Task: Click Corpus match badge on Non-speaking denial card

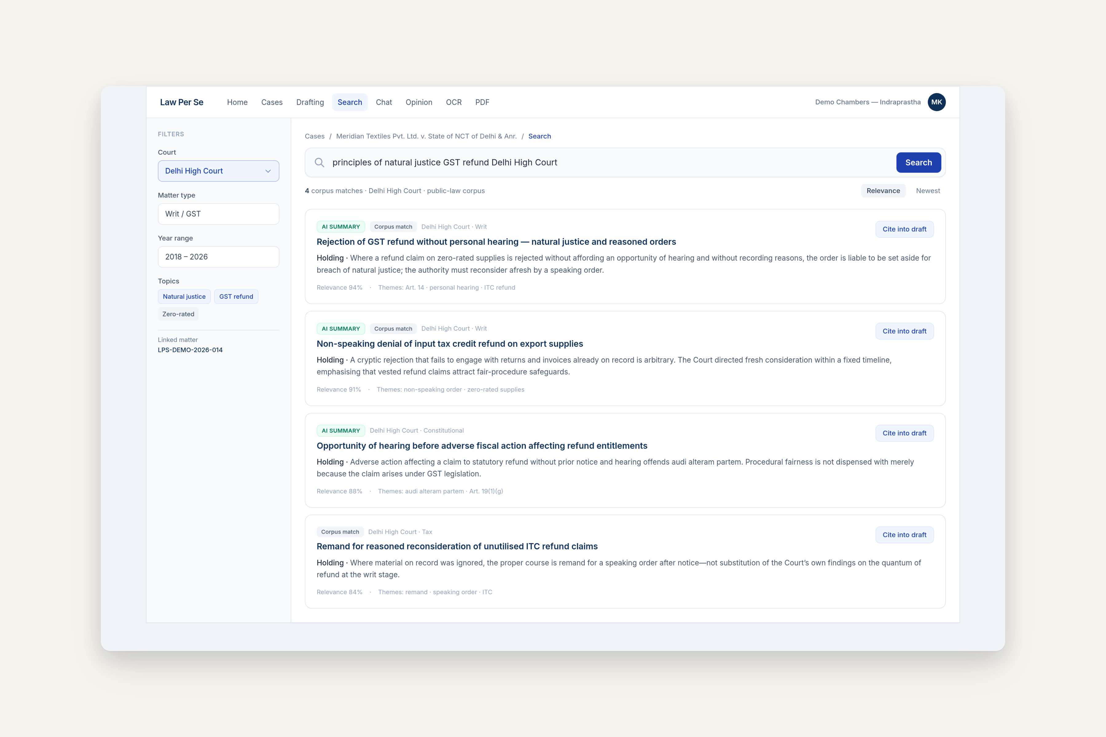Action: 393,329
